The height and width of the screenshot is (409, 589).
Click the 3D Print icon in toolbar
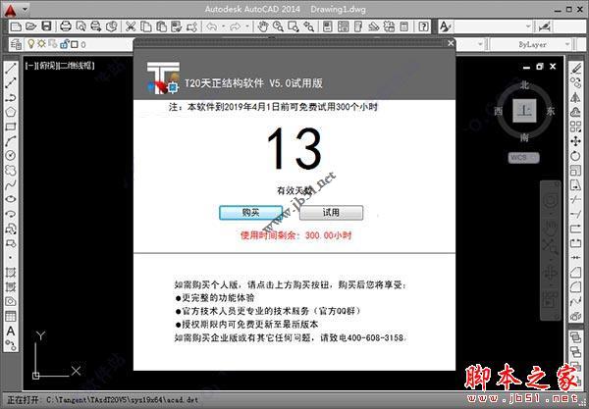click(112, 26)
